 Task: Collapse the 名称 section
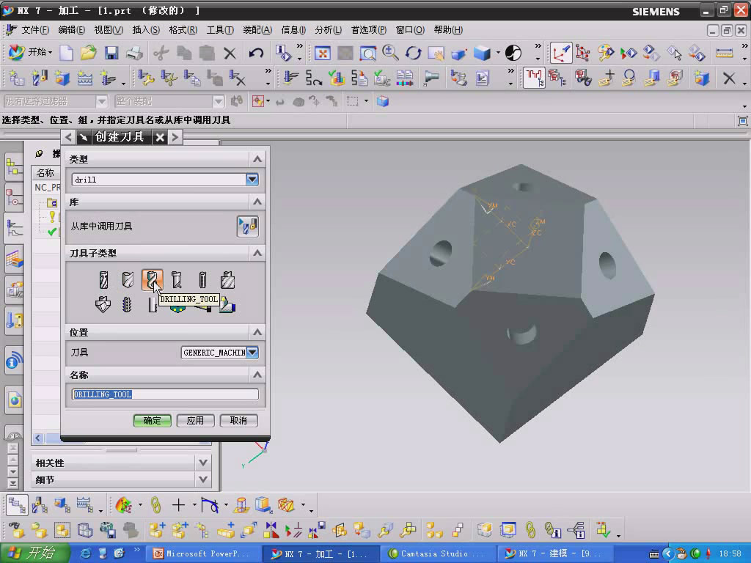pyautogui.click(x=257, y=375)
